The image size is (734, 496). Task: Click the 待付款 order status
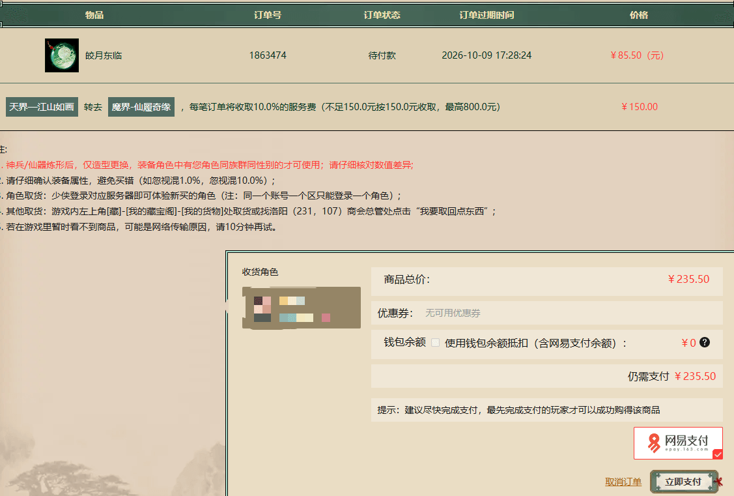click(382, 55)
